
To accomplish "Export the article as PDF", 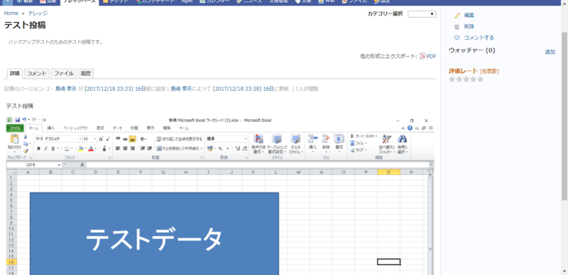I will [x=428, y=57].
